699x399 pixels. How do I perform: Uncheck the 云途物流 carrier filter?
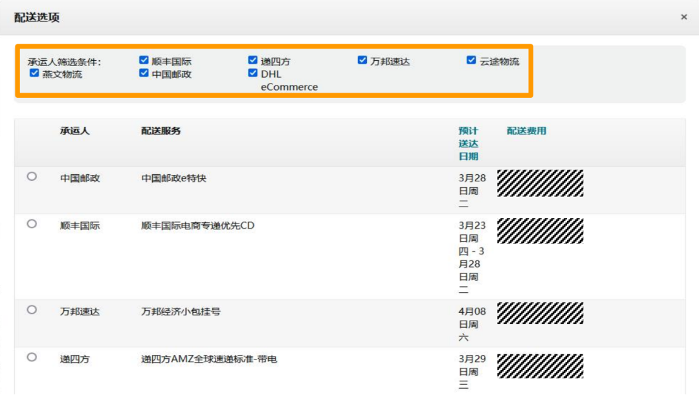[x=470, y=60]
